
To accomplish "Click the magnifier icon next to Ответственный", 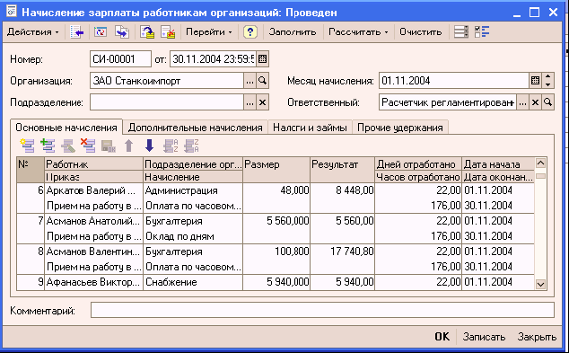I will click(x=548, y=102).
